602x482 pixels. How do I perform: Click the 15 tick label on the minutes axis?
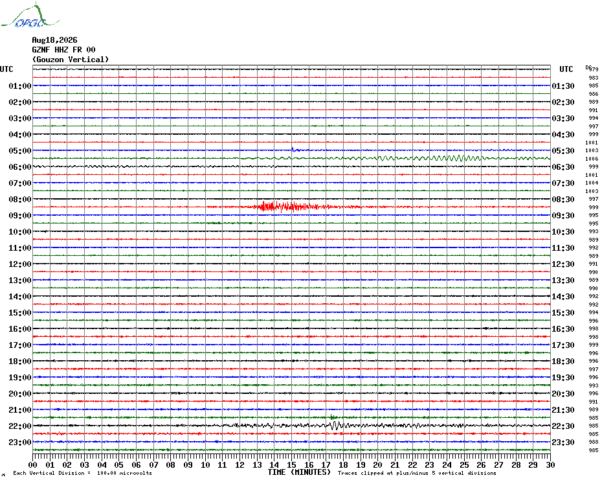[292, 465]
